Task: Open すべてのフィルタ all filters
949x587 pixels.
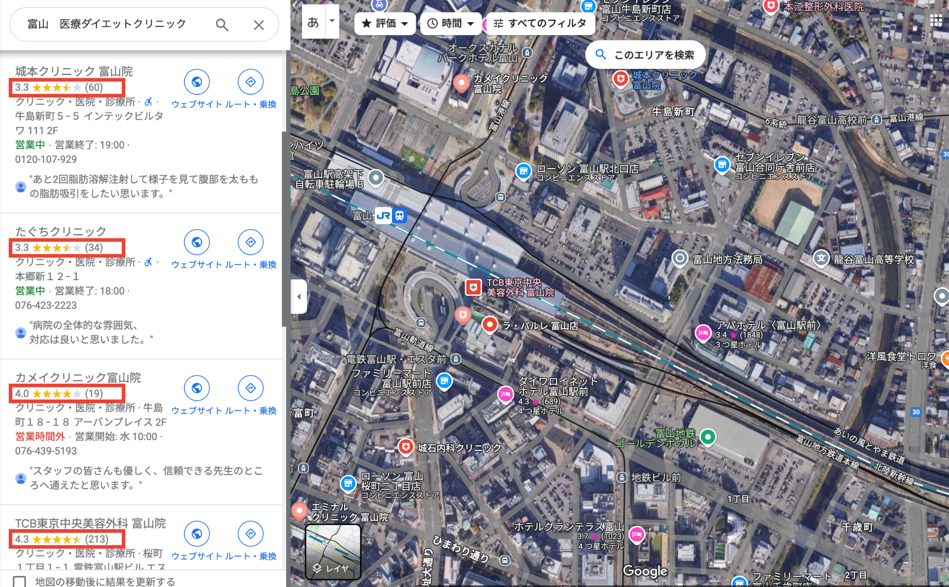Action: [540, 23]
